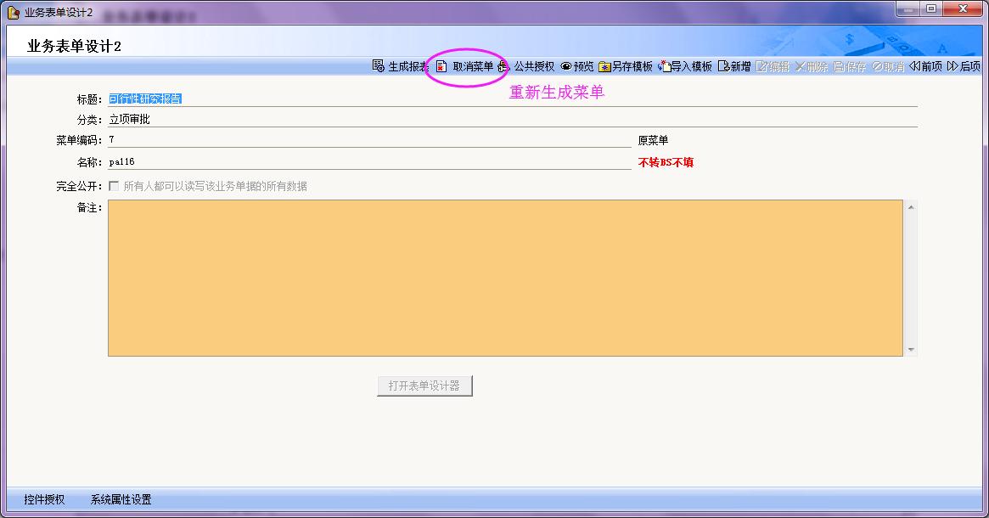The image size is (989, 518).
Task: Click the 新增 toolbar icon
Action: [x=723, y=66]
